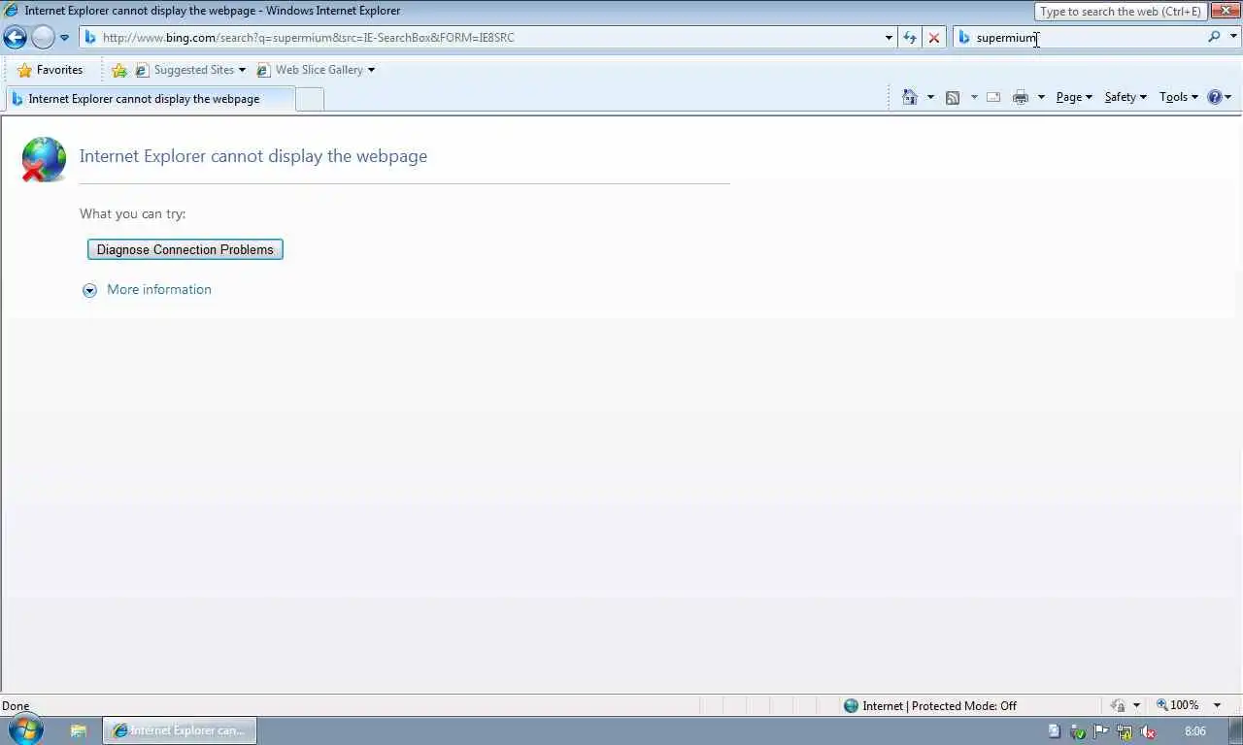
Task: Click the 'What you can try:' text
Action: pos(132,213)
